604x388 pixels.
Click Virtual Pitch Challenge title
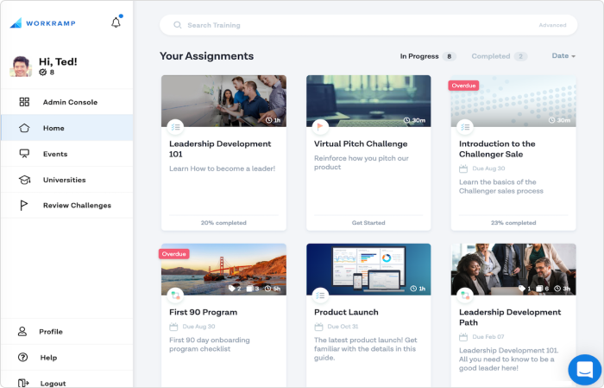pos(361,143)
